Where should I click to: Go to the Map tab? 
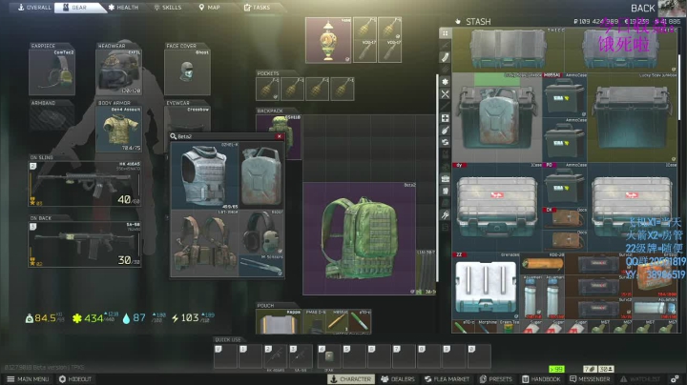[x=209, y=8]
